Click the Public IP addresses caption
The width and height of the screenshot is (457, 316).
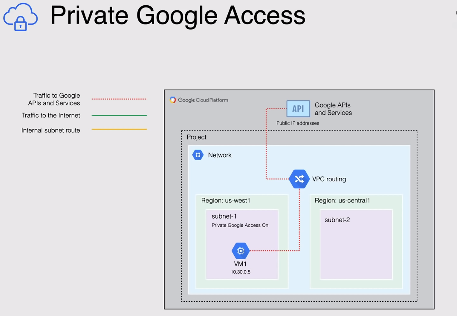pos(298,123)
